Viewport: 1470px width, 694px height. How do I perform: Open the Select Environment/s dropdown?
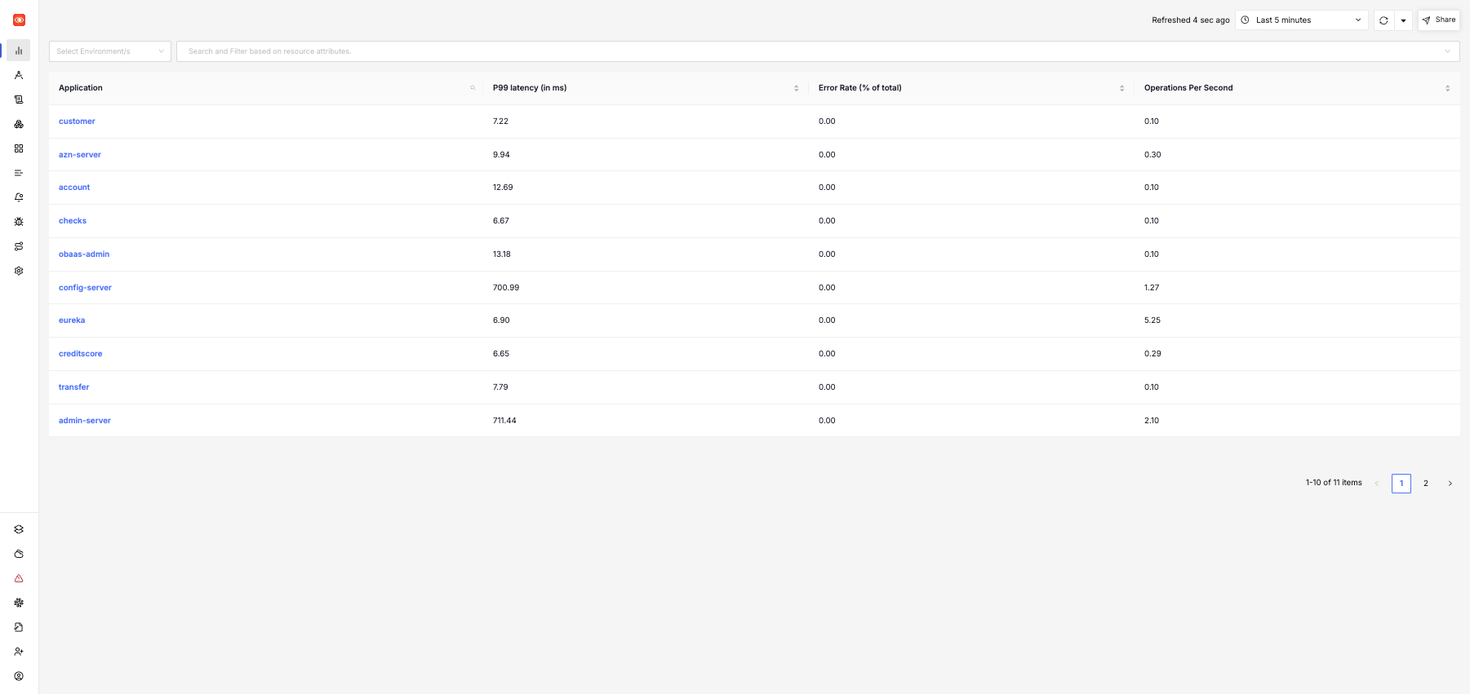click(x=110, y=51)
